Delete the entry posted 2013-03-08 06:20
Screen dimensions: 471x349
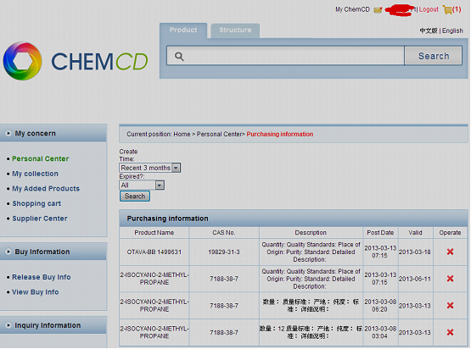click(x=450, y=305)
